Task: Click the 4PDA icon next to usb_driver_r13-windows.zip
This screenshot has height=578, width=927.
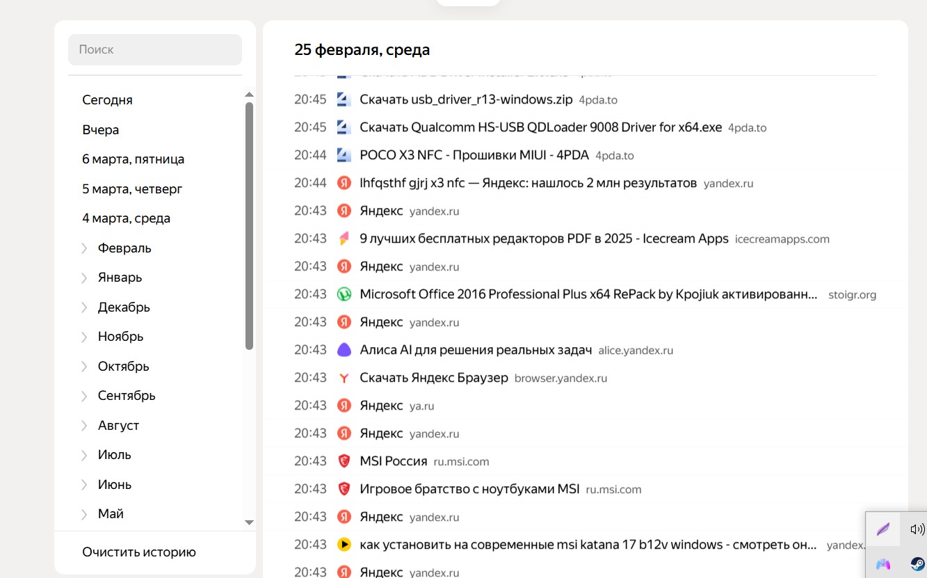Action: pyautogui.click(x=344, y=99)
